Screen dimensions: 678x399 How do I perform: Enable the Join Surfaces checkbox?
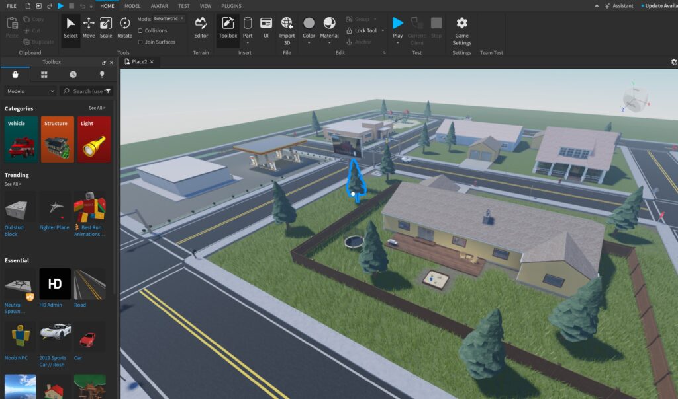pos(140,42)
